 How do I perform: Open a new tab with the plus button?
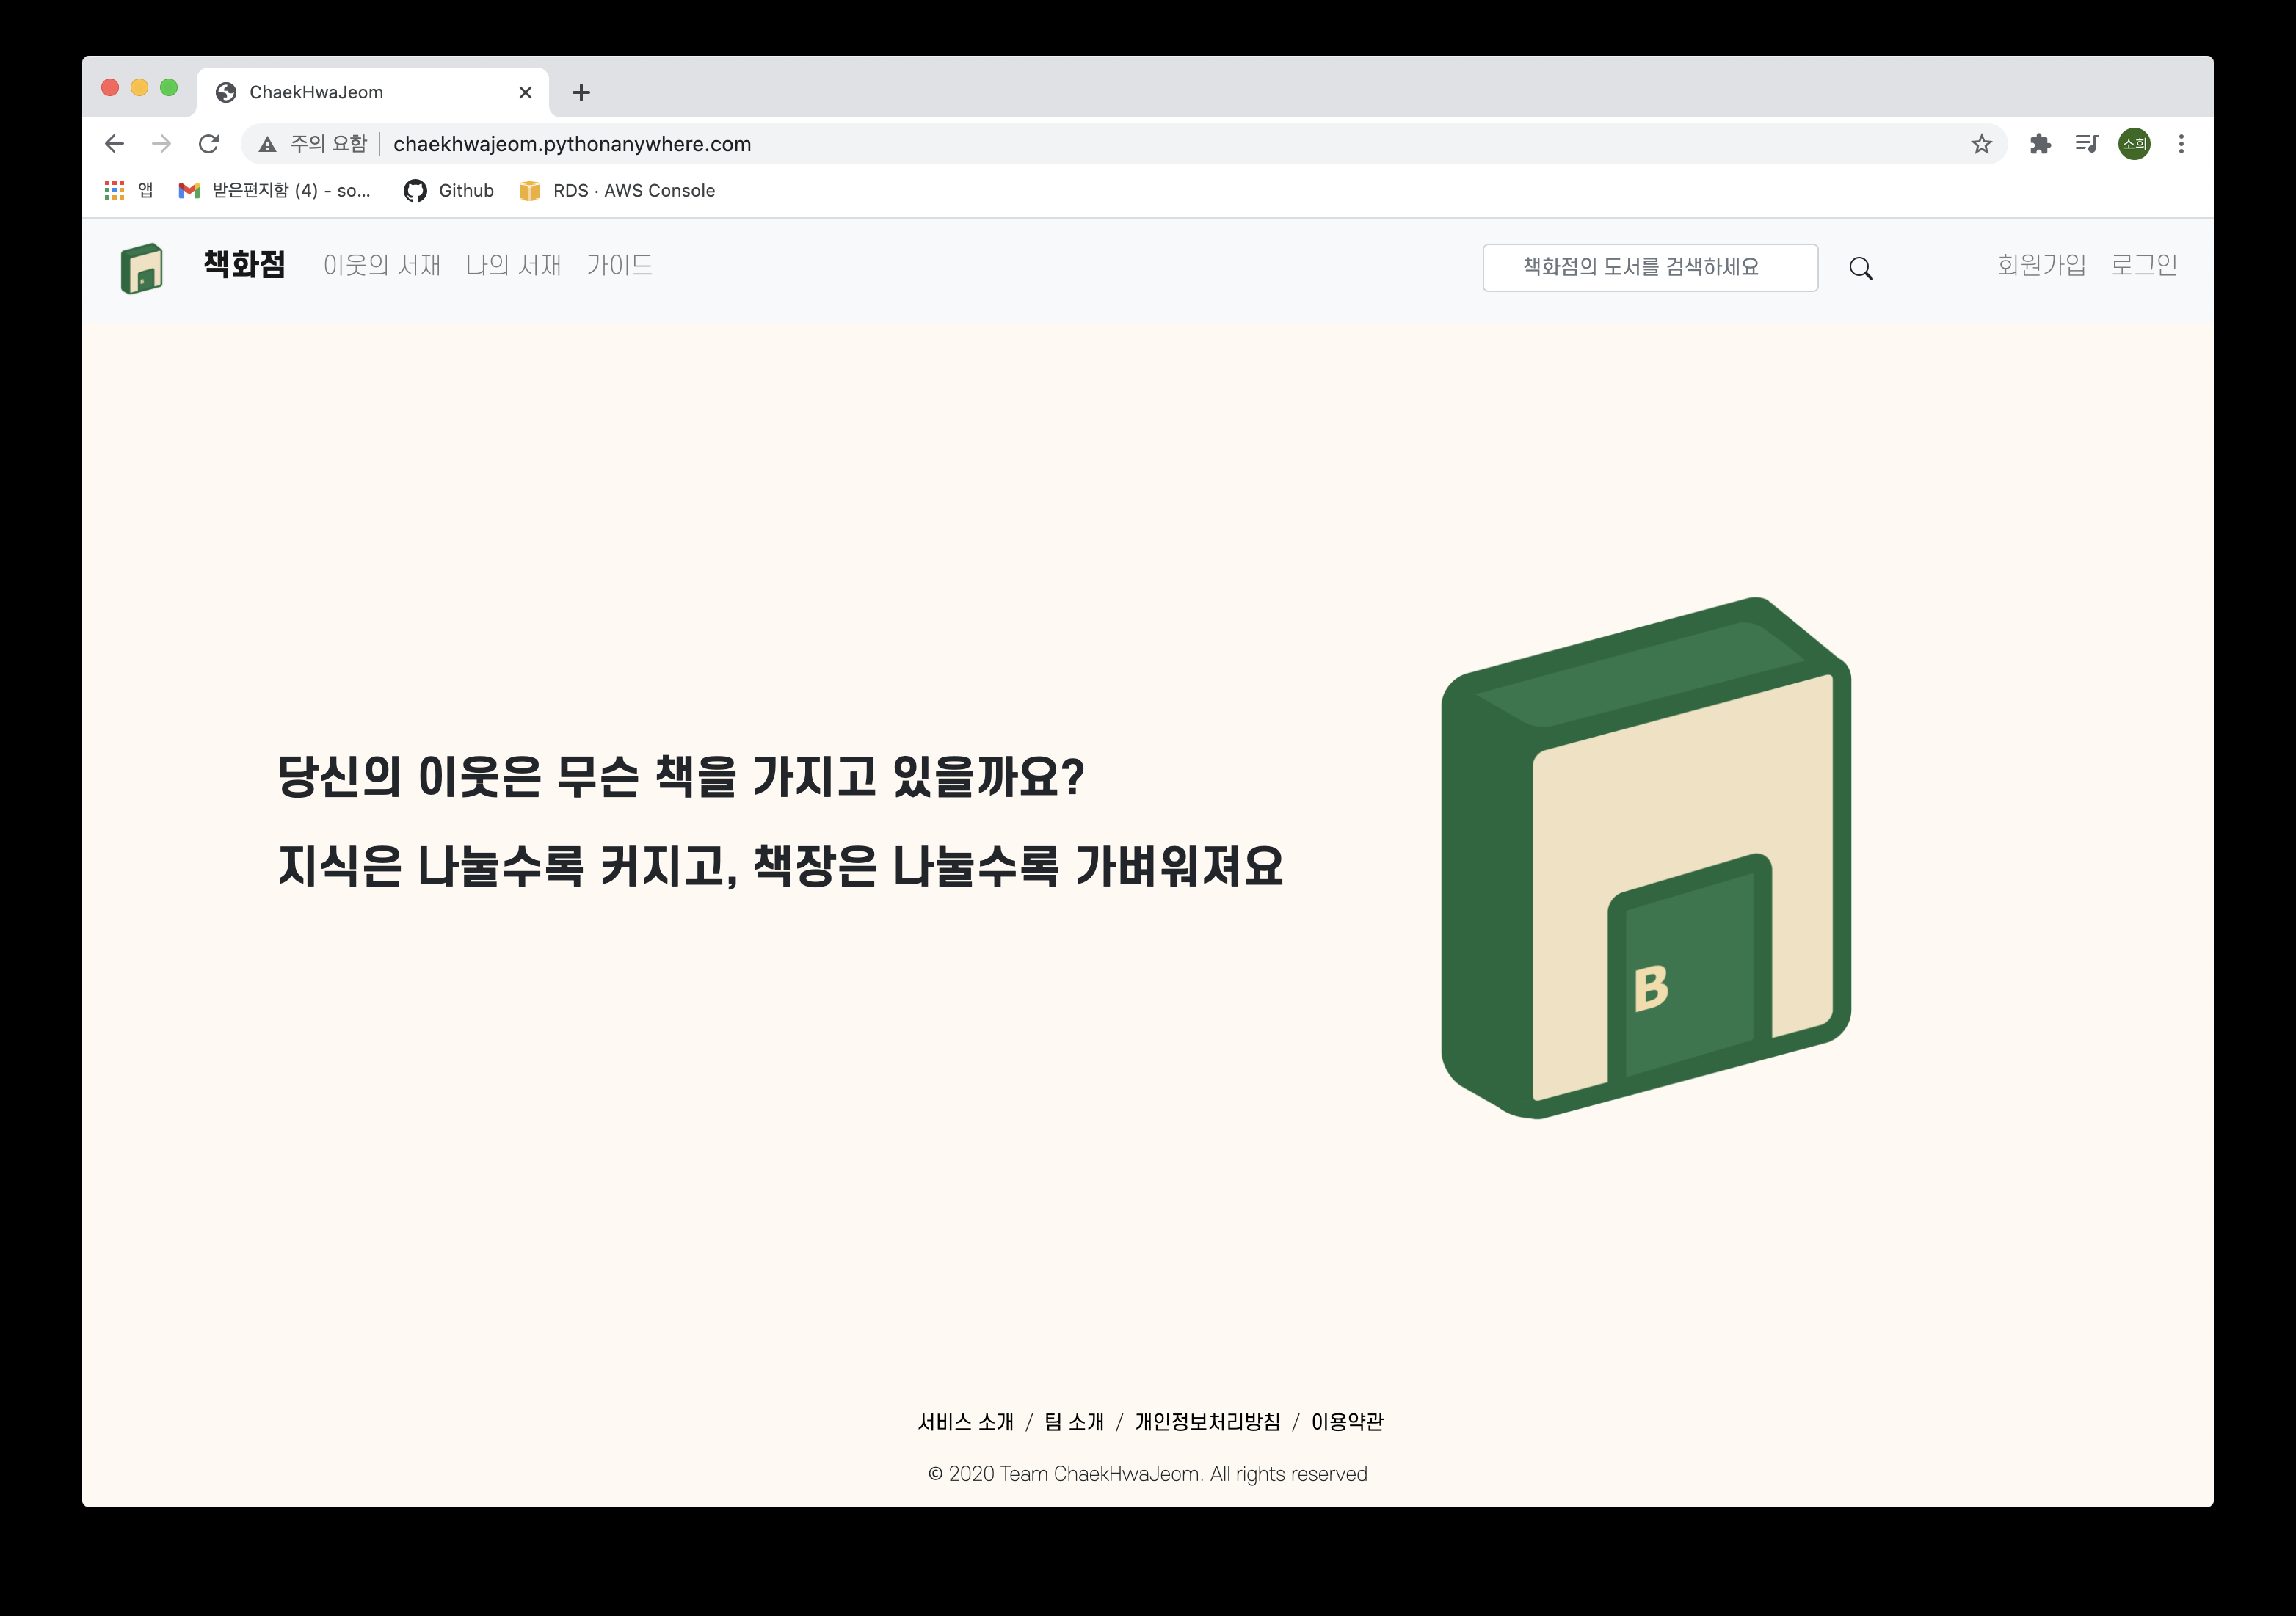click(581, 93)
